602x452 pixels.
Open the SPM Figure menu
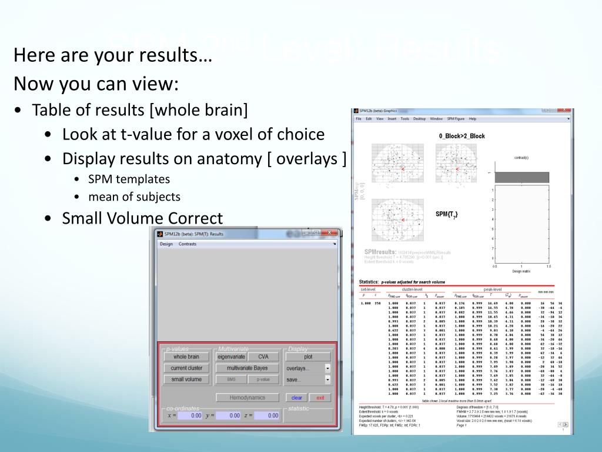point(456,119)
